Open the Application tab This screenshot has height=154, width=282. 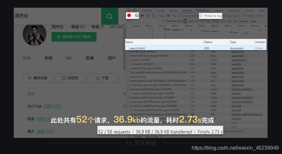(234, 11)
